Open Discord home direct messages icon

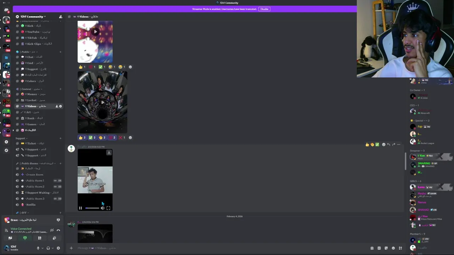(x=6, y=10)
